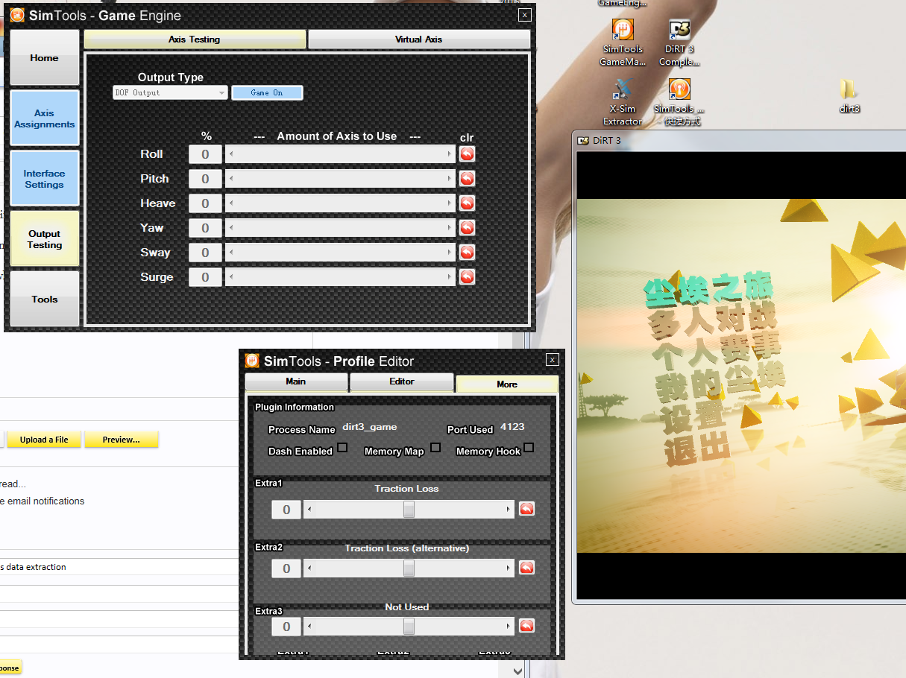Open SimTools GameManager desktop shortcut
906x678 pixels.
623,43
